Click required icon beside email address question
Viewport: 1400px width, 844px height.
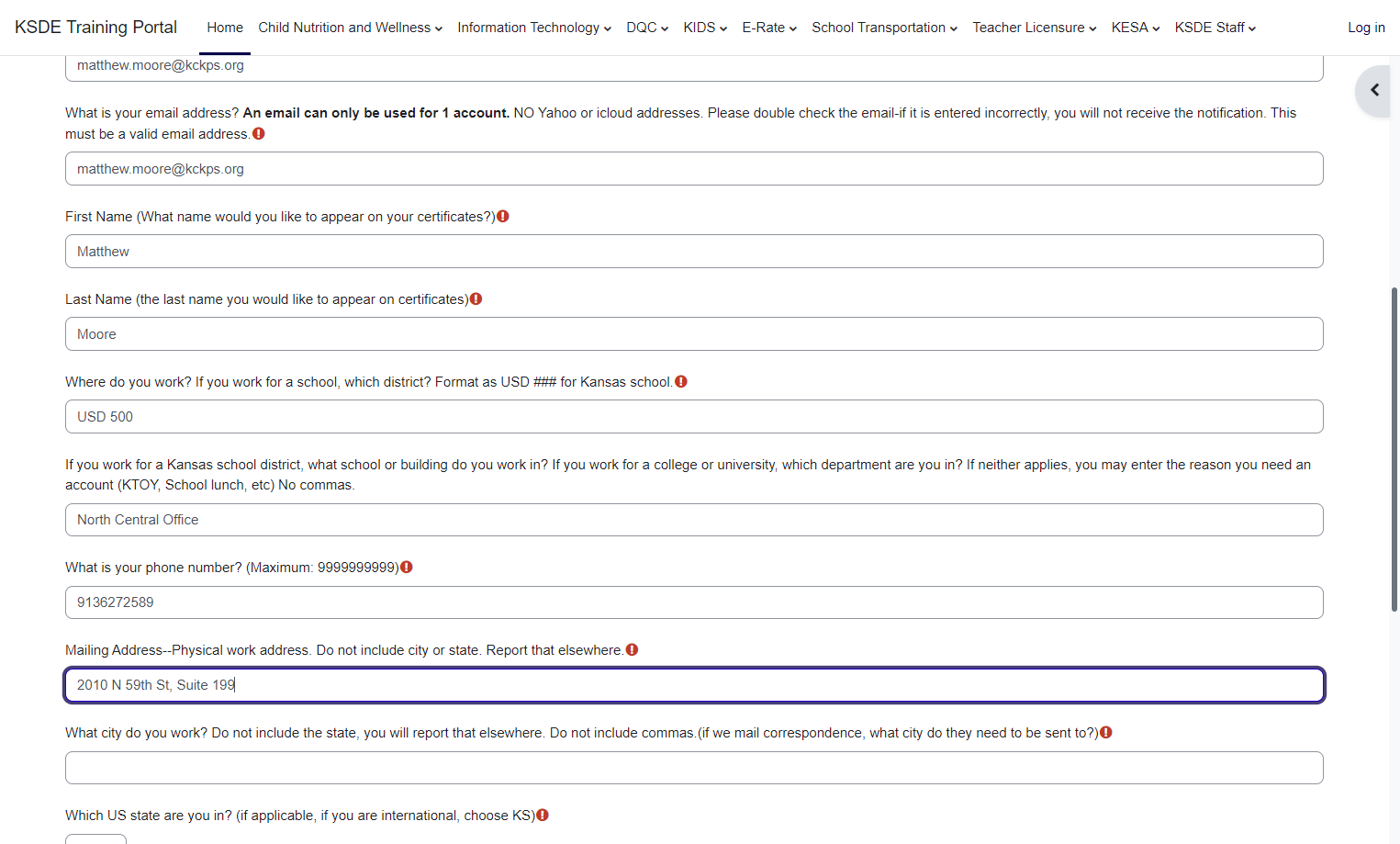pos(259,134)
